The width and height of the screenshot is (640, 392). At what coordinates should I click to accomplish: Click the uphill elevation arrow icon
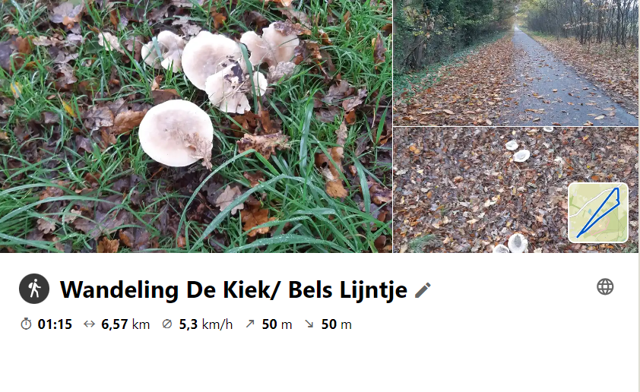[x=250, y=324]
